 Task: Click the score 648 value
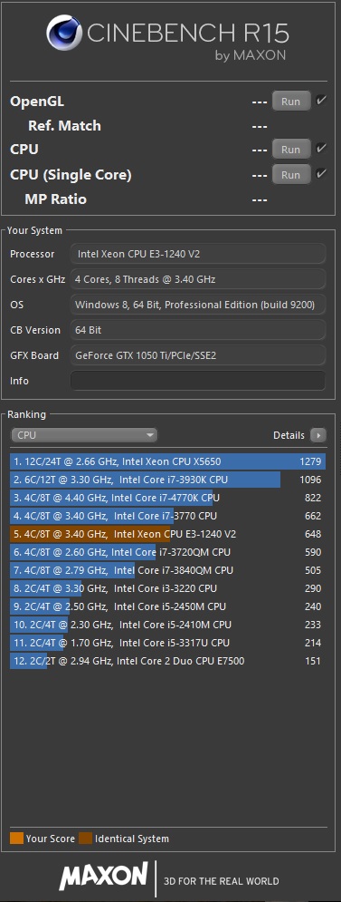click(313, 534)
